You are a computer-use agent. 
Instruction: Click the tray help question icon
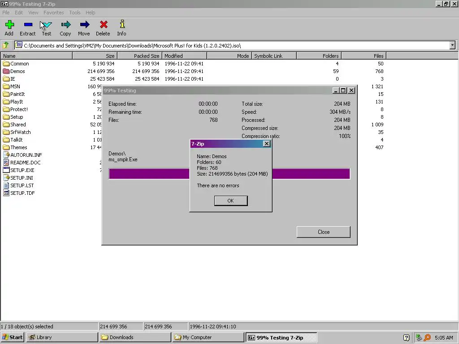tap(406, 338)
